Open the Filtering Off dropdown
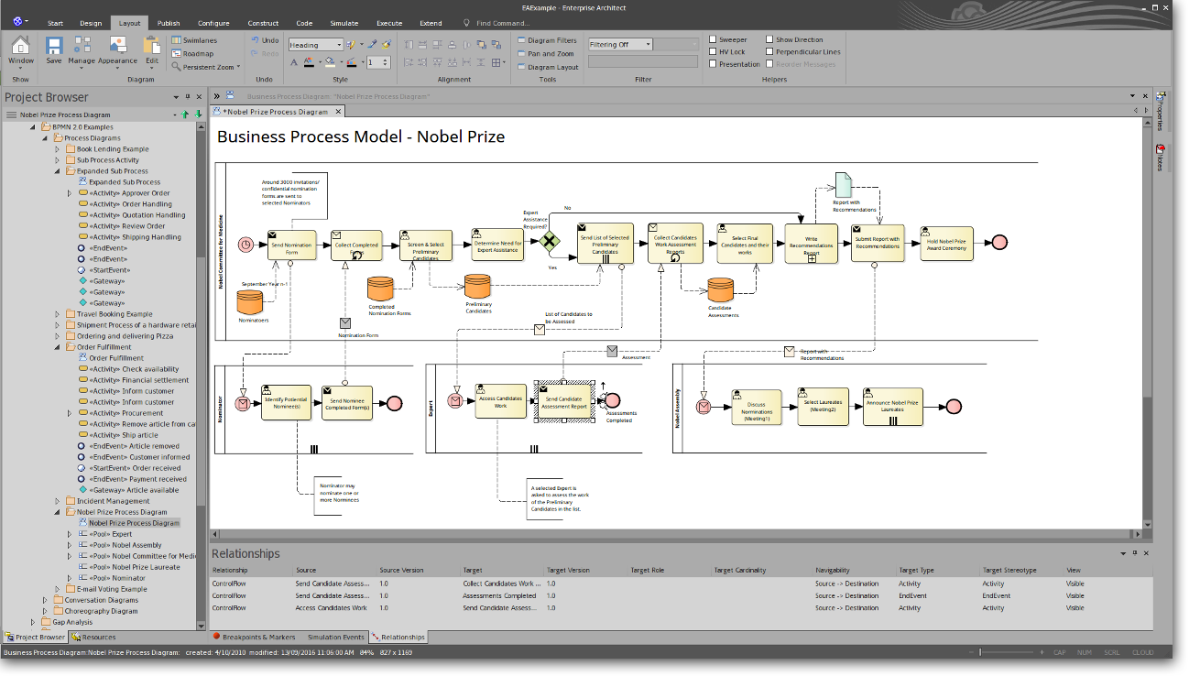This screenshot has height=687, width=1200. click(648, 44)
